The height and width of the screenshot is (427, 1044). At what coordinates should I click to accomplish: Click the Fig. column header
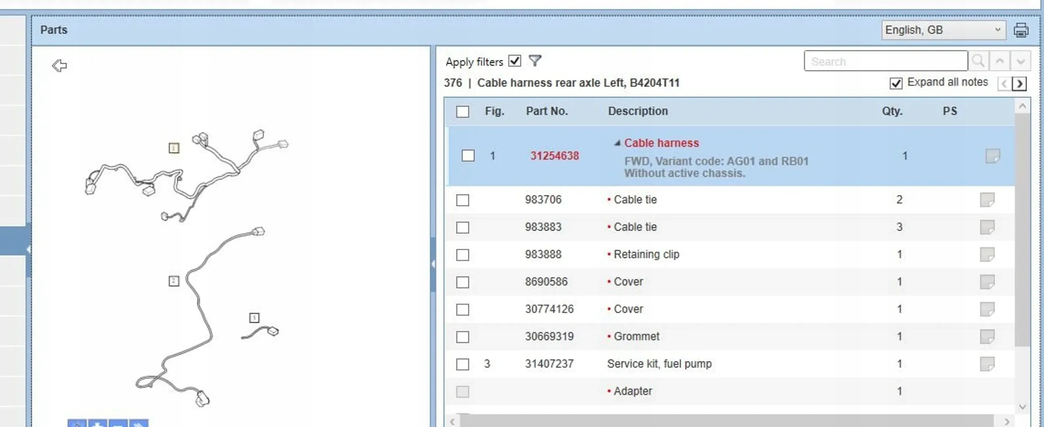tap(494, 111)
